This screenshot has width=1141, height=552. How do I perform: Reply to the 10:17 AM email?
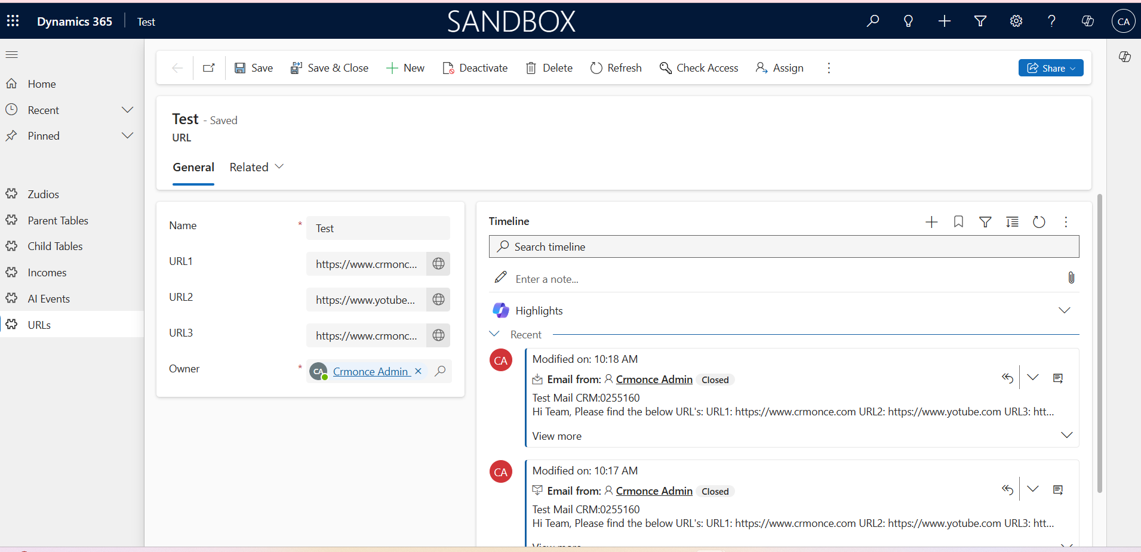pos(1007,489)
